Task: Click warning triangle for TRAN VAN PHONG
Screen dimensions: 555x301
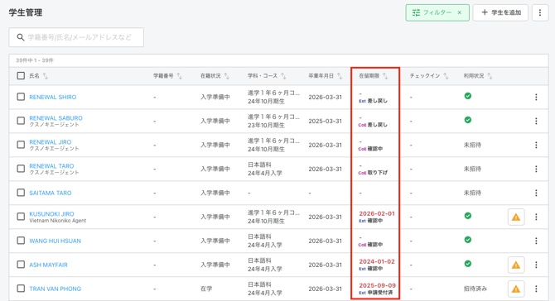Action: click(x=516, y=289)
